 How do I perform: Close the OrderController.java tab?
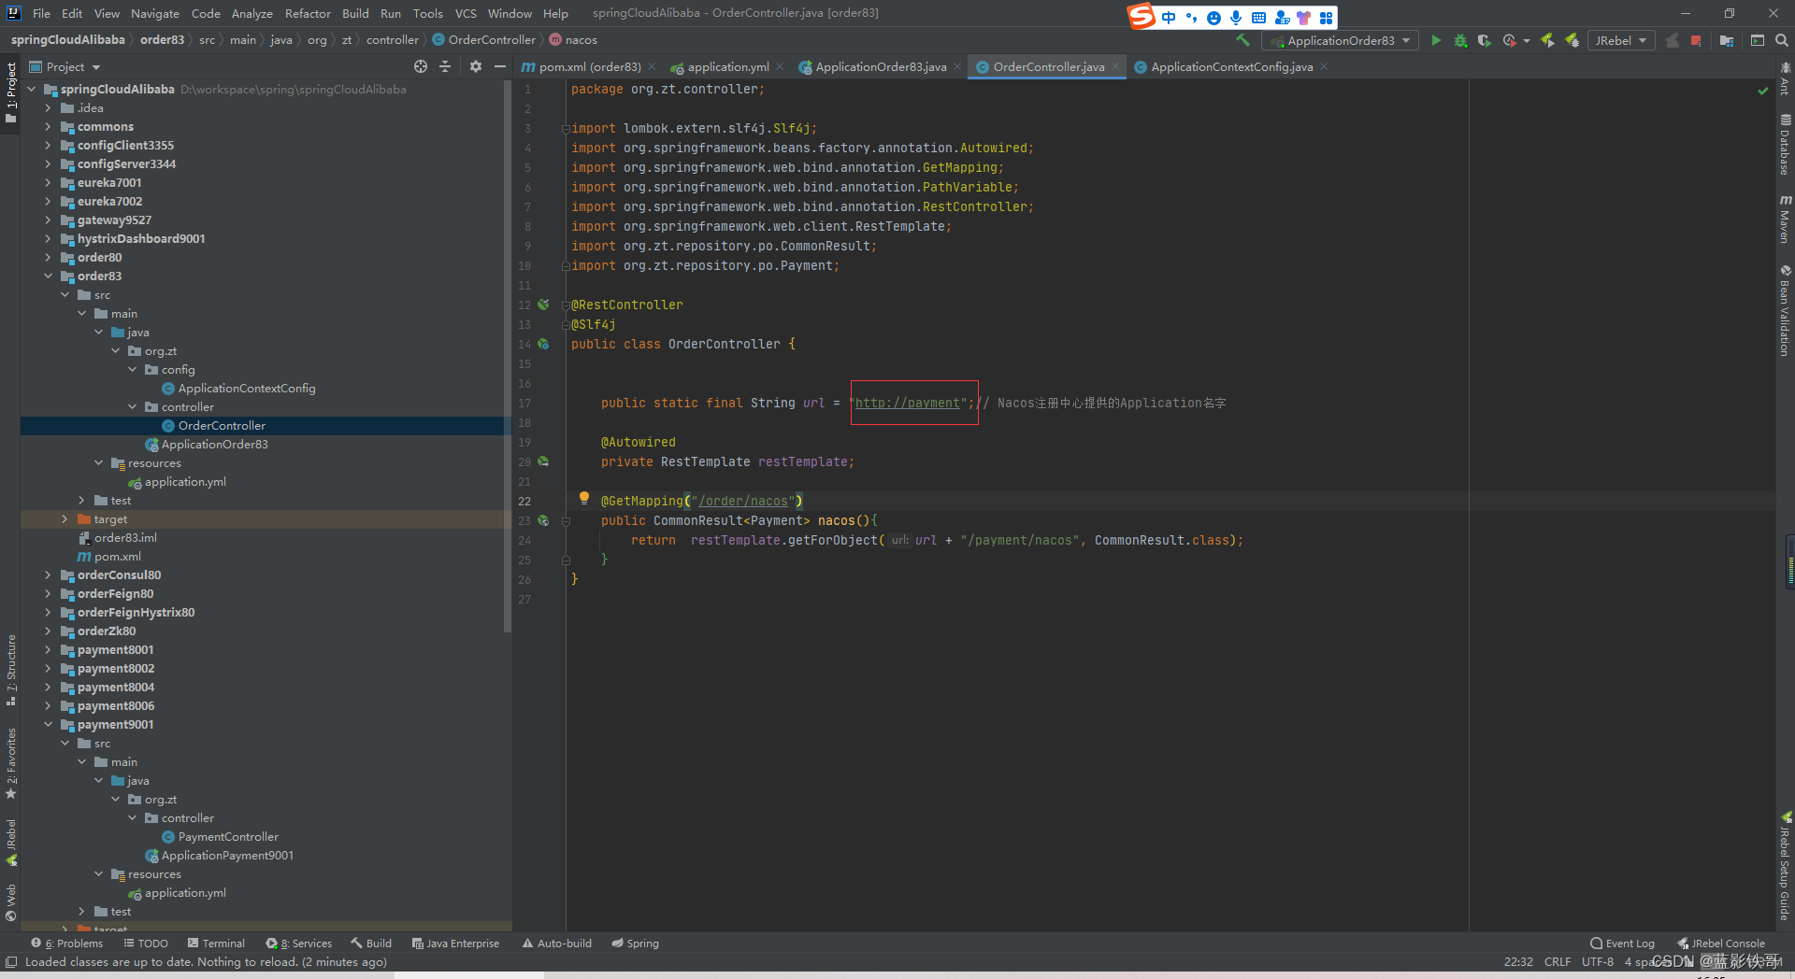click(1115, 66)
